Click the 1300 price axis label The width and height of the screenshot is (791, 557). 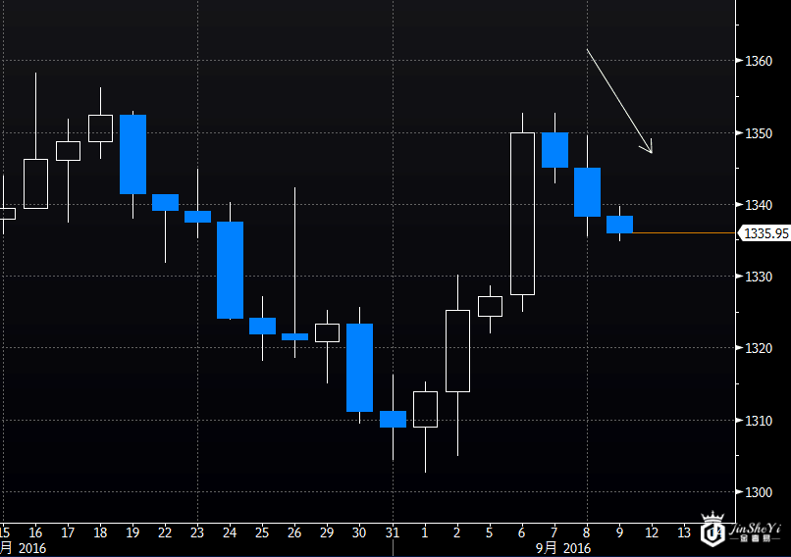click(x=759, y=492)
